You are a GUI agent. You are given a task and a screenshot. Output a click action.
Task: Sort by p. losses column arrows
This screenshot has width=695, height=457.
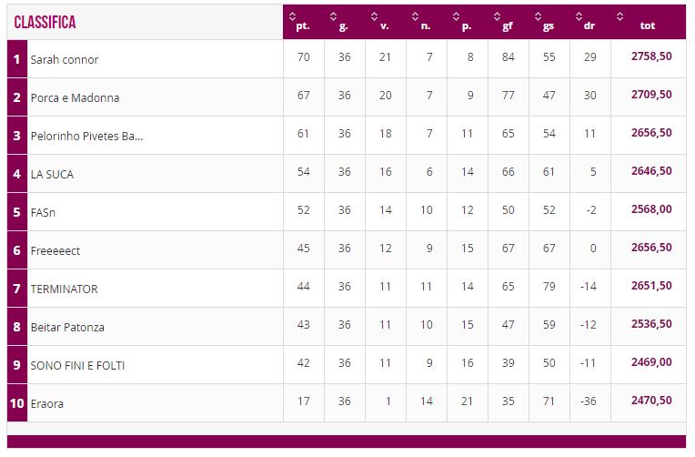[x=456, y=16]
